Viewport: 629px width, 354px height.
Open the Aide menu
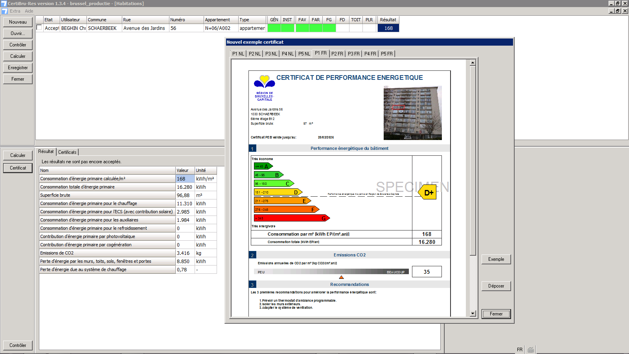coord(29,11)
